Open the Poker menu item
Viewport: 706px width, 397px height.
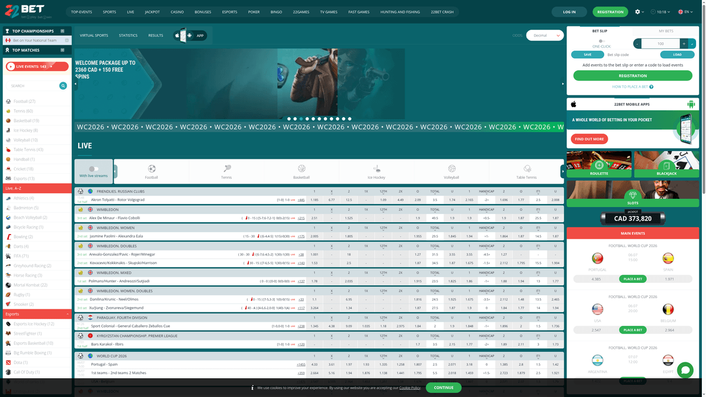(254, 12)
